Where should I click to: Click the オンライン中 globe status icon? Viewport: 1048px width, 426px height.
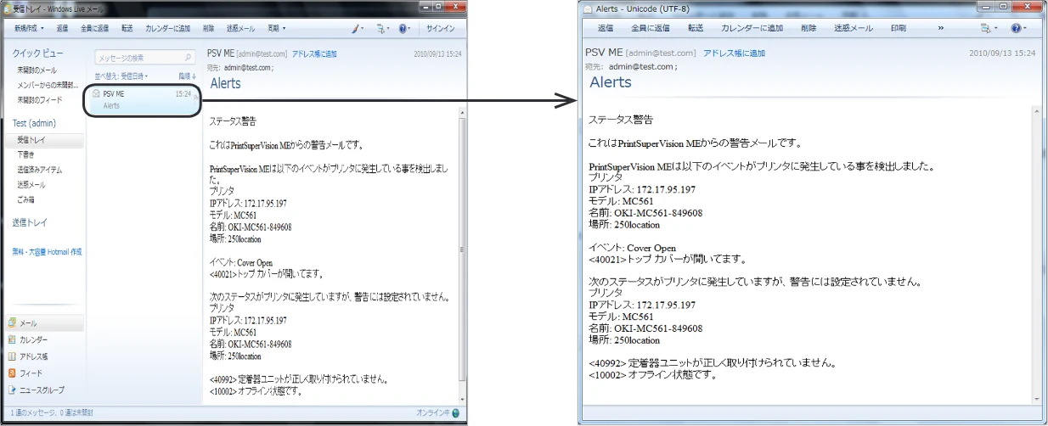tap(455, 413)
